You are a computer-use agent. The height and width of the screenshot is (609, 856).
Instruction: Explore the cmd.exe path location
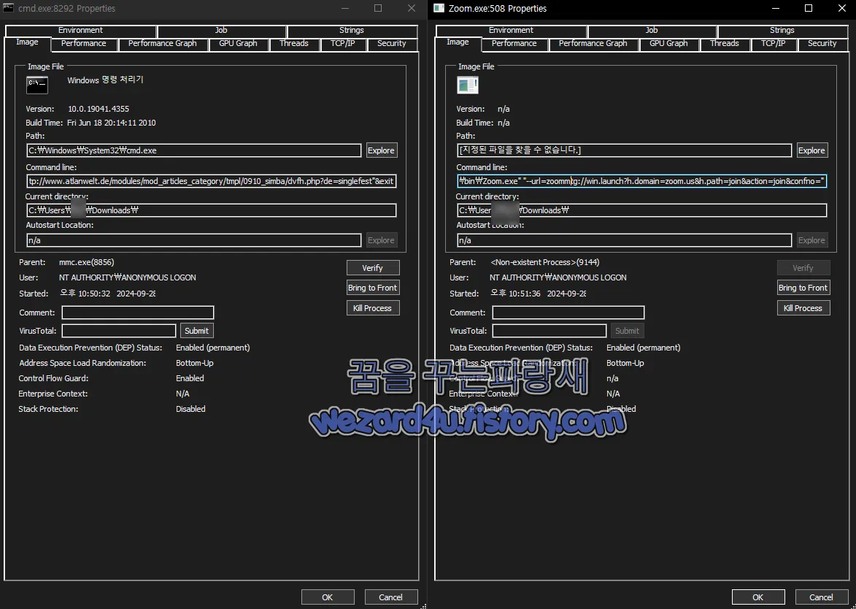click(381, 150)
